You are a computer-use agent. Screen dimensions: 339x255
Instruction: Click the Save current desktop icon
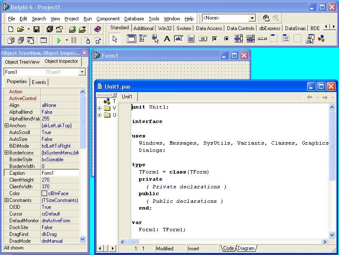266,18
